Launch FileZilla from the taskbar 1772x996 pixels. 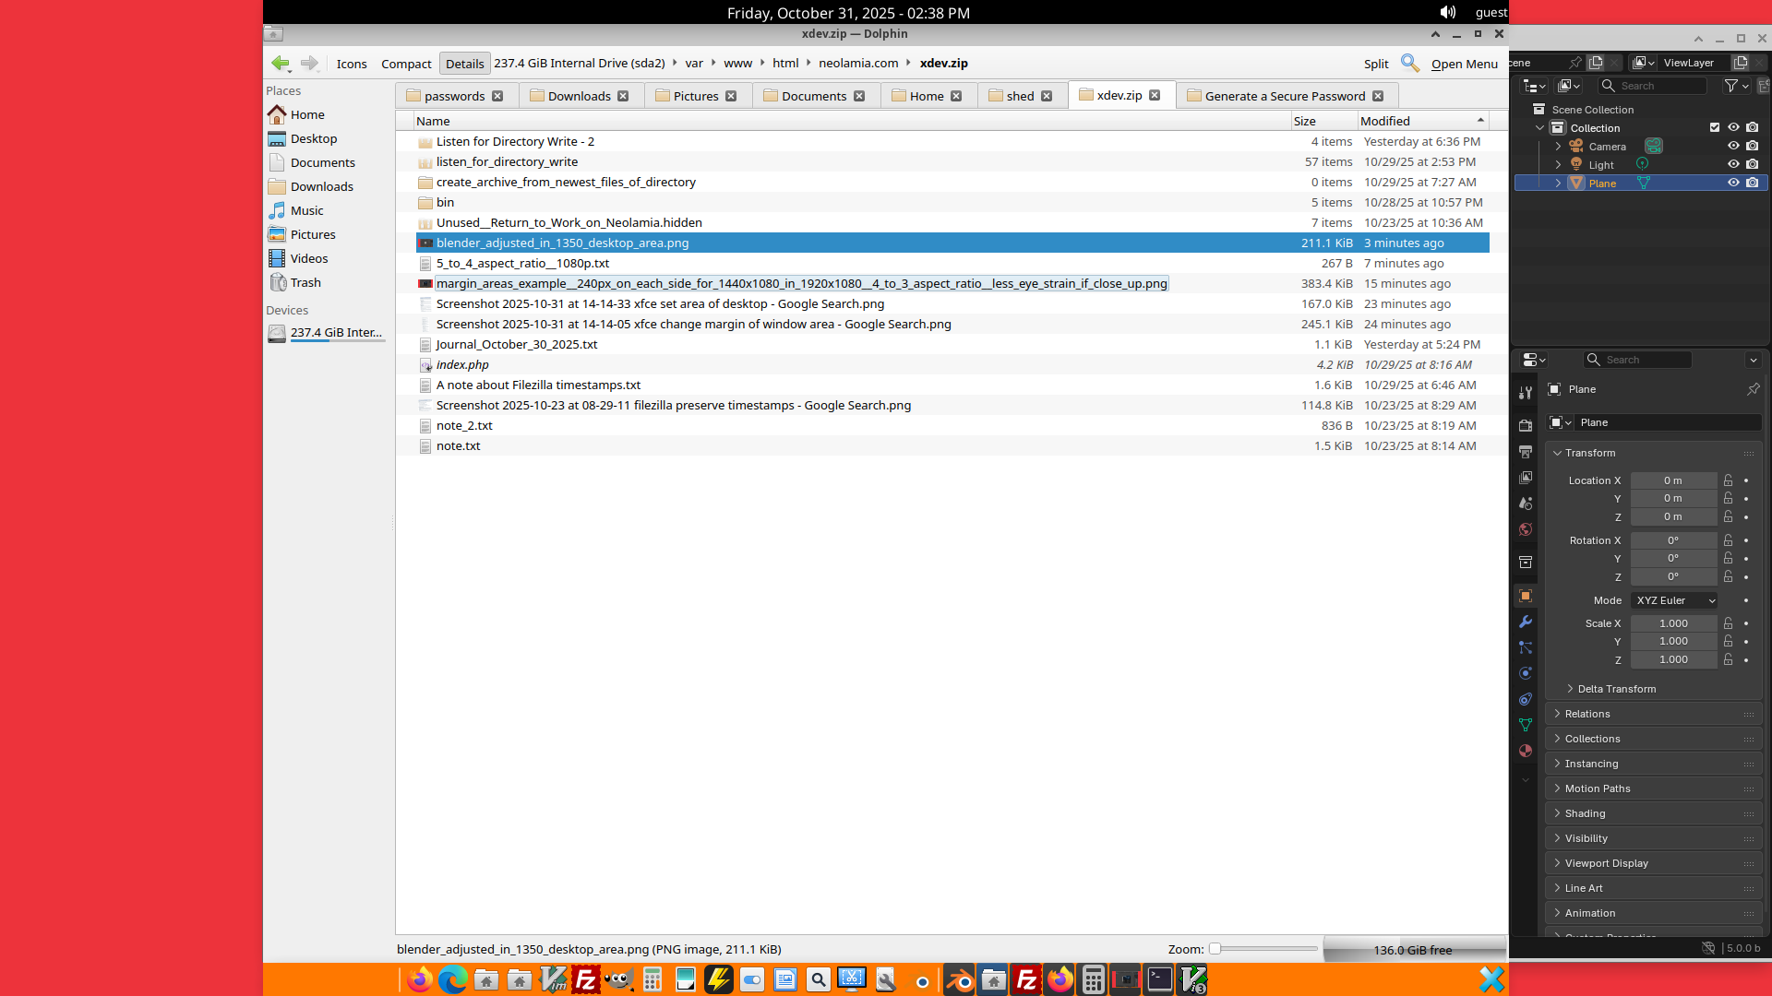pyautogui.click(x=586, y=979)
